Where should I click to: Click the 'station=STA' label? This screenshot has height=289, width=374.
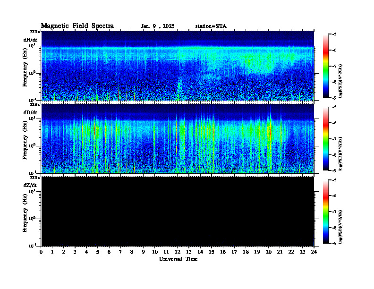point(211,26)
